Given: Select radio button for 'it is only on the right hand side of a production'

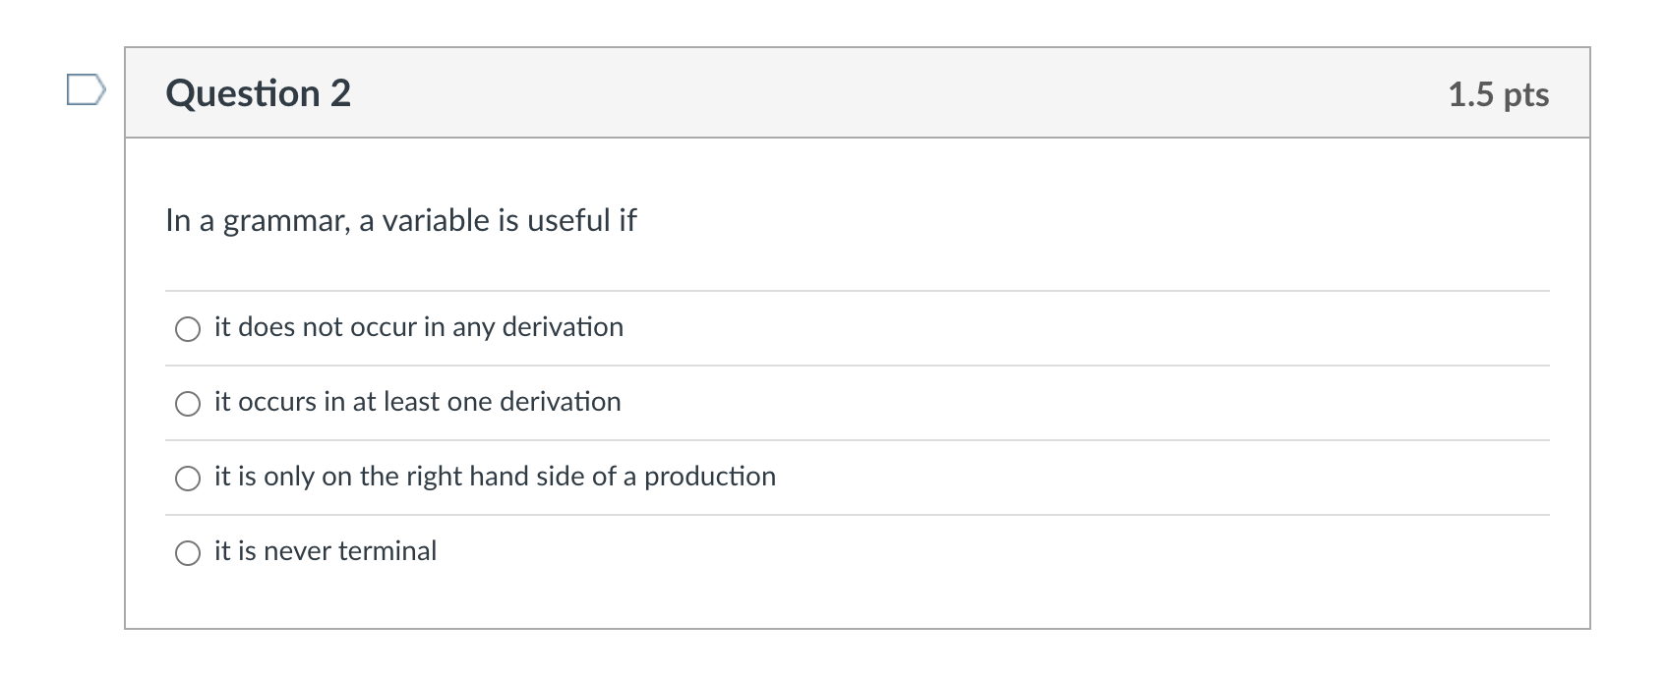Looking at the screenshot, I should (x=187, y=479).
